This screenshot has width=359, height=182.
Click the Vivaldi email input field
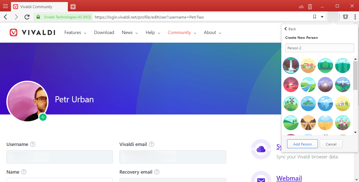pos(173,157)
